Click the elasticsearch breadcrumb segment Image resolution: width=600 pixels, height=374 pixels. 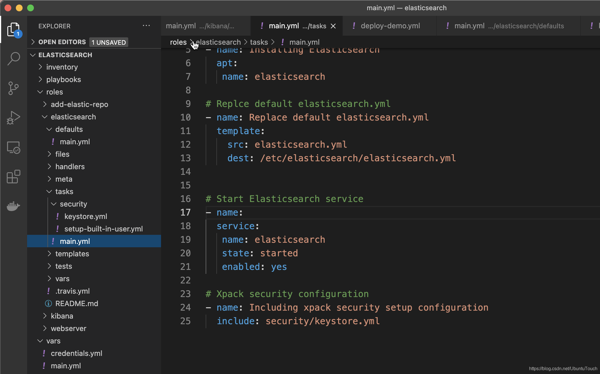click(x=218, y=42)
